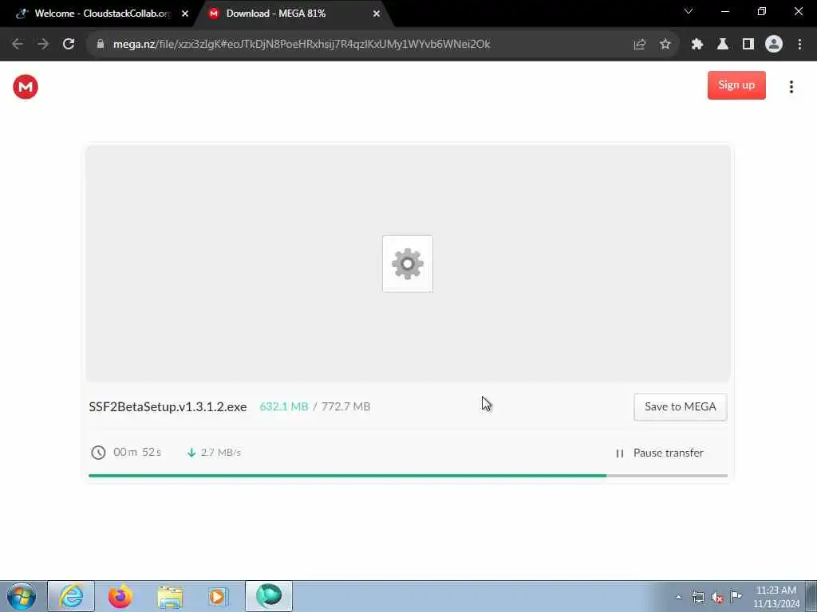Click the Save to MEGA button
This screenshot has height=612, width=817.
point(680,407)
